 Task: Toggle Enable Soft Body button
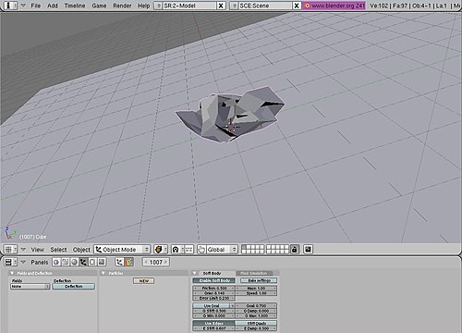[214, 280]
